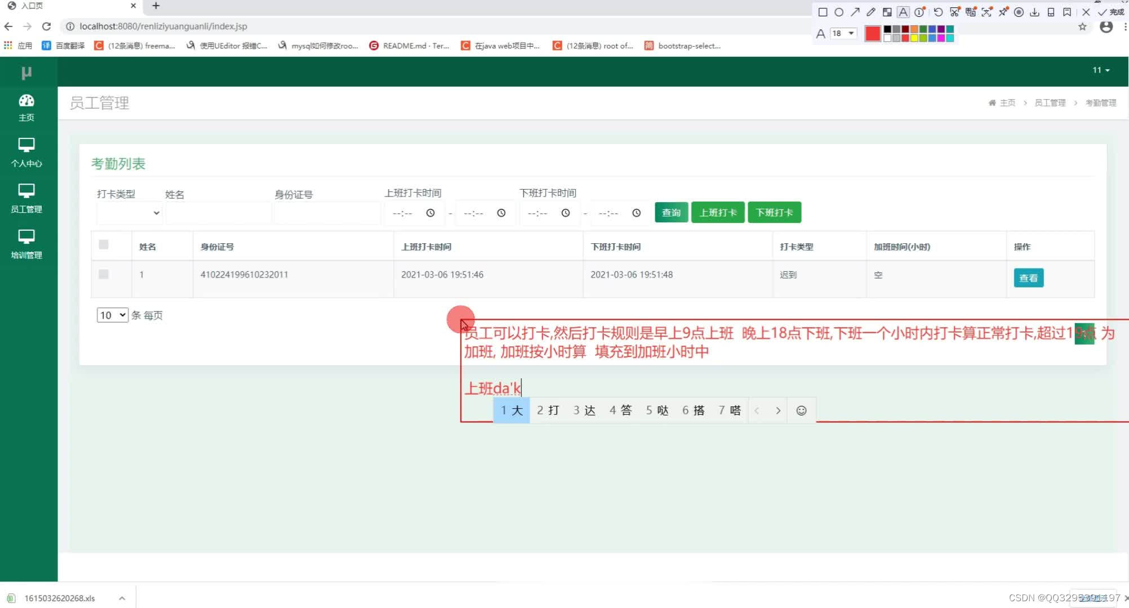Image resolution: width=1129 pixels, height=608 pixels.
Task: Open clock picker for 上班打卡时间 end
Action: point(501,213)
